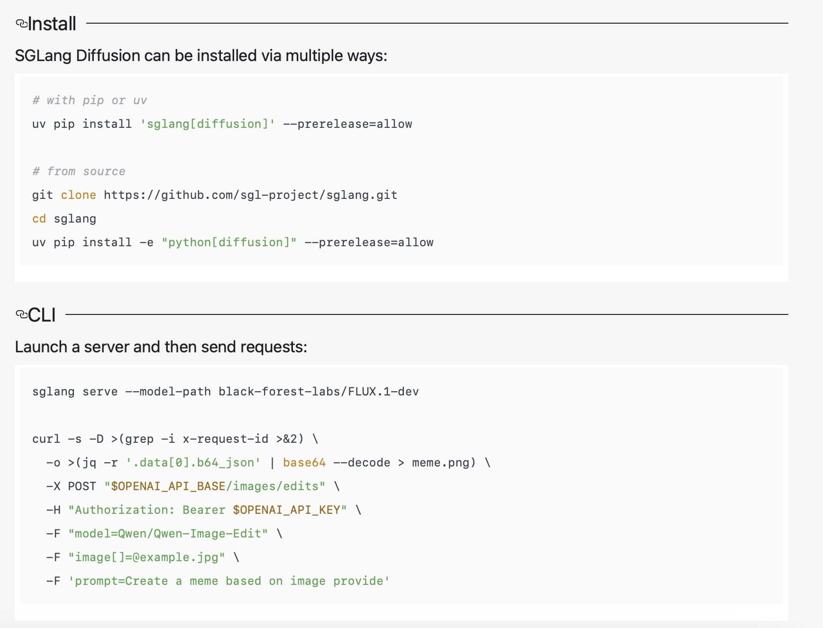
Task: Click the curl -s -D command line
Action: (x=174, y=439)
